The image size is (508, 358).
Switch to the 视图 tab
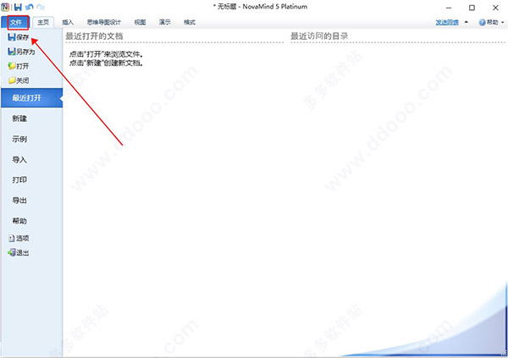tap(140, 22)
